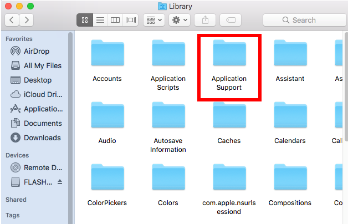Select Documents in the sidebar
348x224 pixels.
36,124
